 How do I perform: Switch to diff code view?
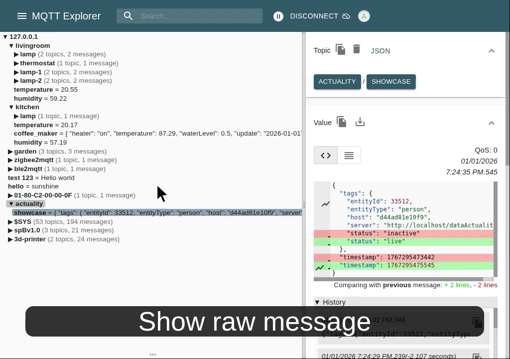pos(326,155)
